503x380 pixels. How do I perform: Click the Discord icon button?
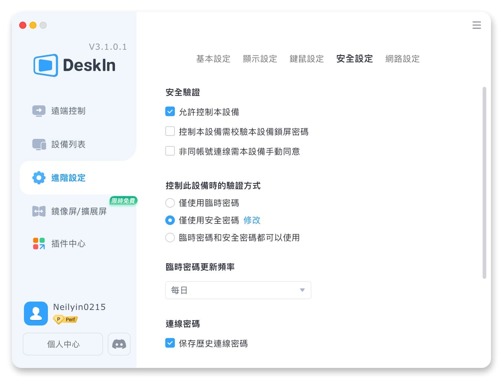point(119,344)
